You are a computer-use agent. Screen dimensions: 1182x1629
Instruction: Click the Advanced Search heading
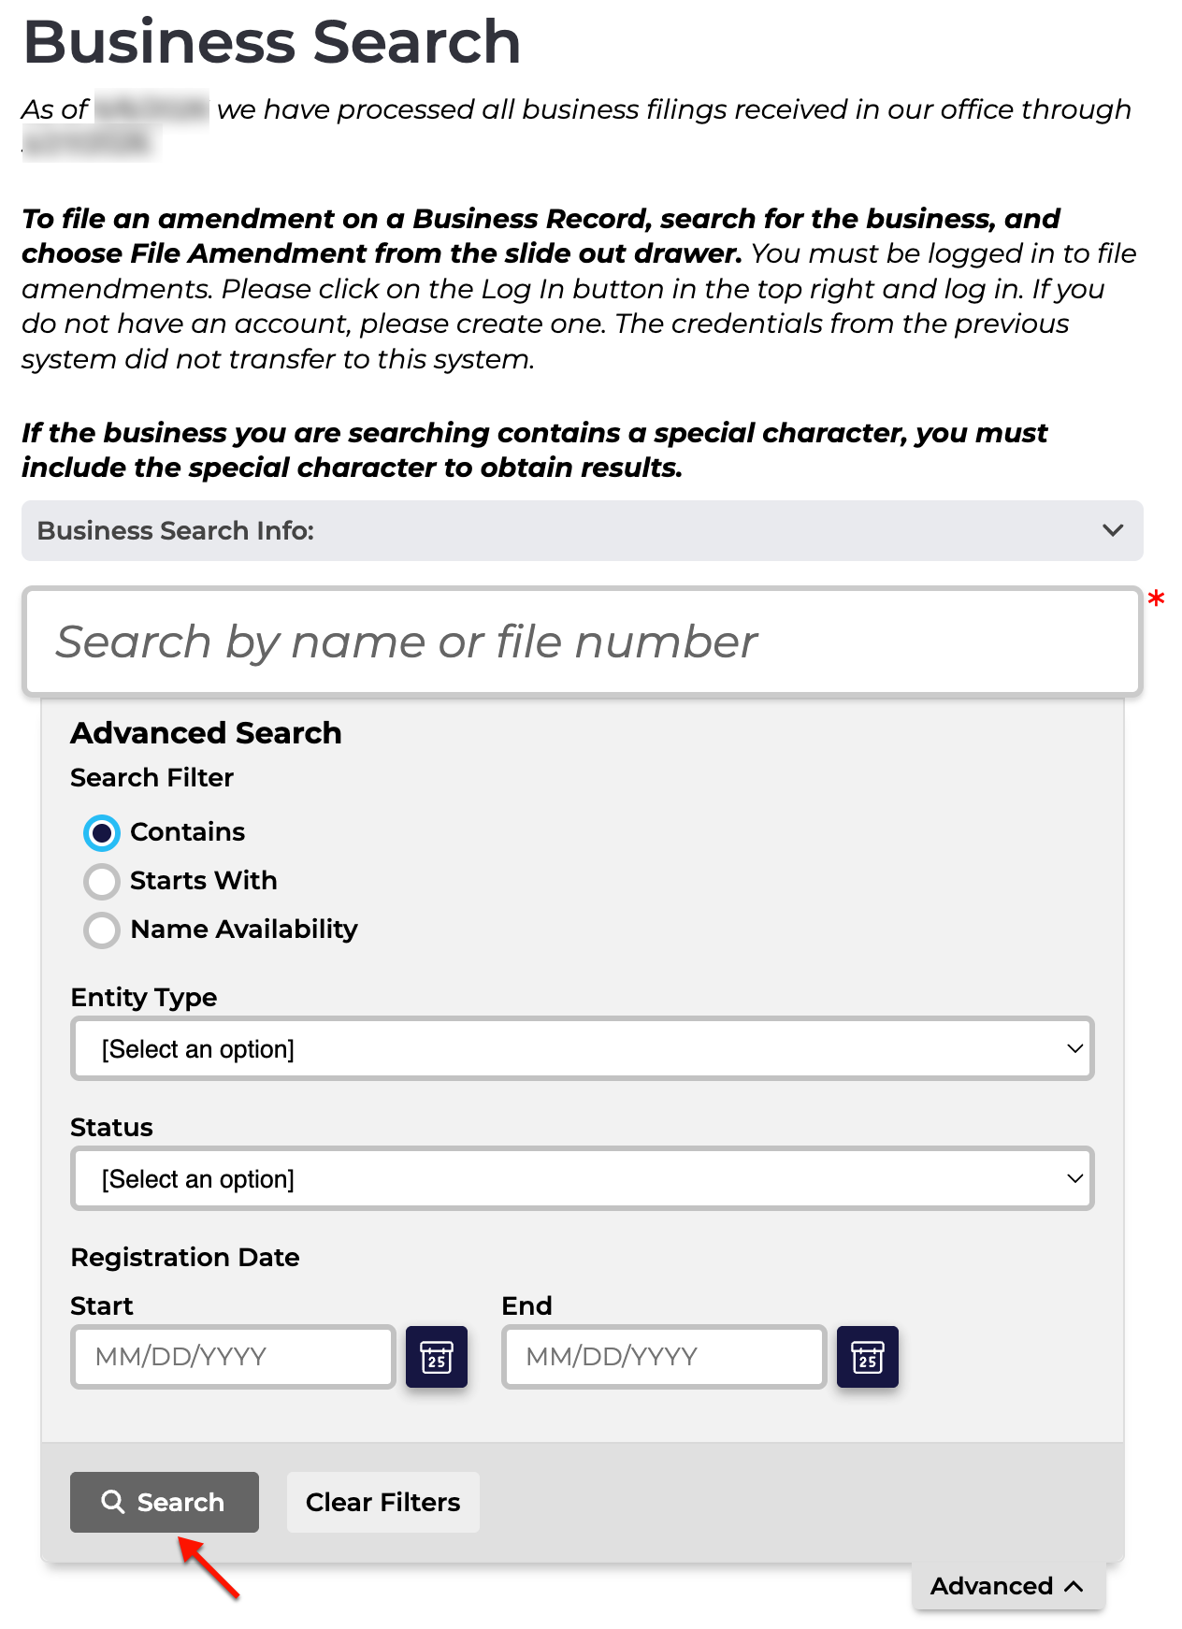click(x=207, y=732)
